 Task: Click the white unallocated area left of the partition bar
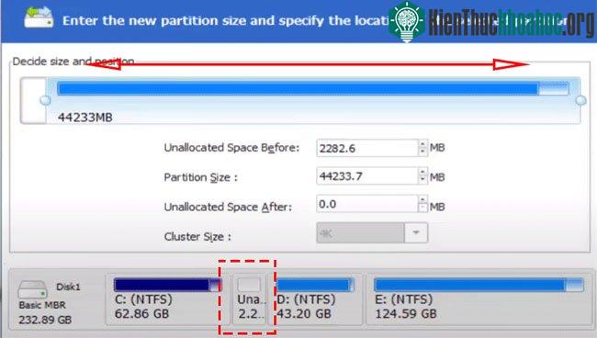coord(33,100)
